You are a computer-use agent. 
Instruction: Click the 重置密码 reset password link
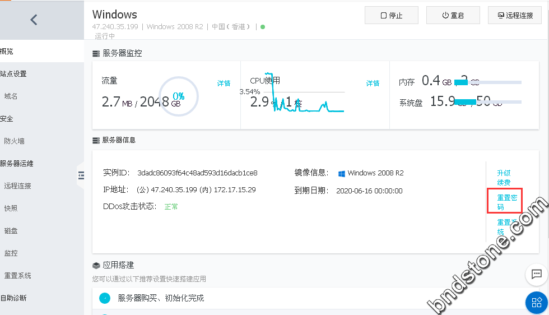tap(506, 202)
